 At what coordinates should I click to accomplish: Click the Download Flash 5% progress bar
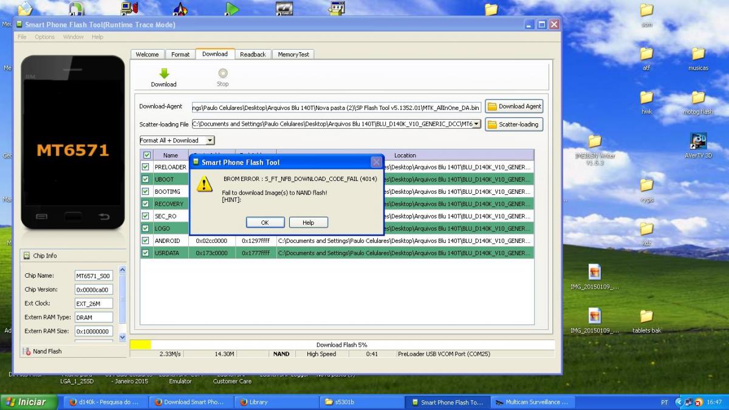coord(342,344)
